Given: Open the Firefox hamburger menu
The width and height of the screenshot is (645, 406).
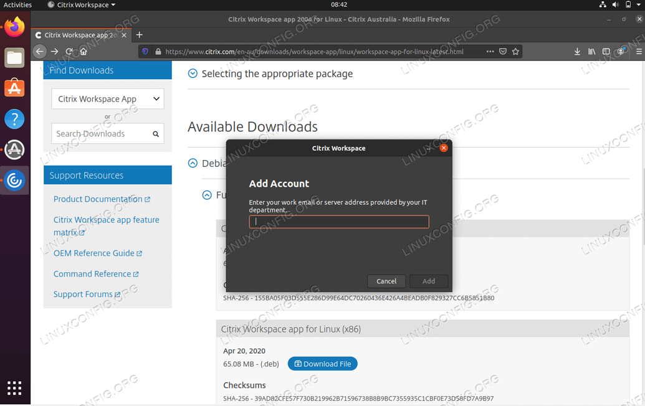Looking at the screenshot, I should [x=639, y=51].
